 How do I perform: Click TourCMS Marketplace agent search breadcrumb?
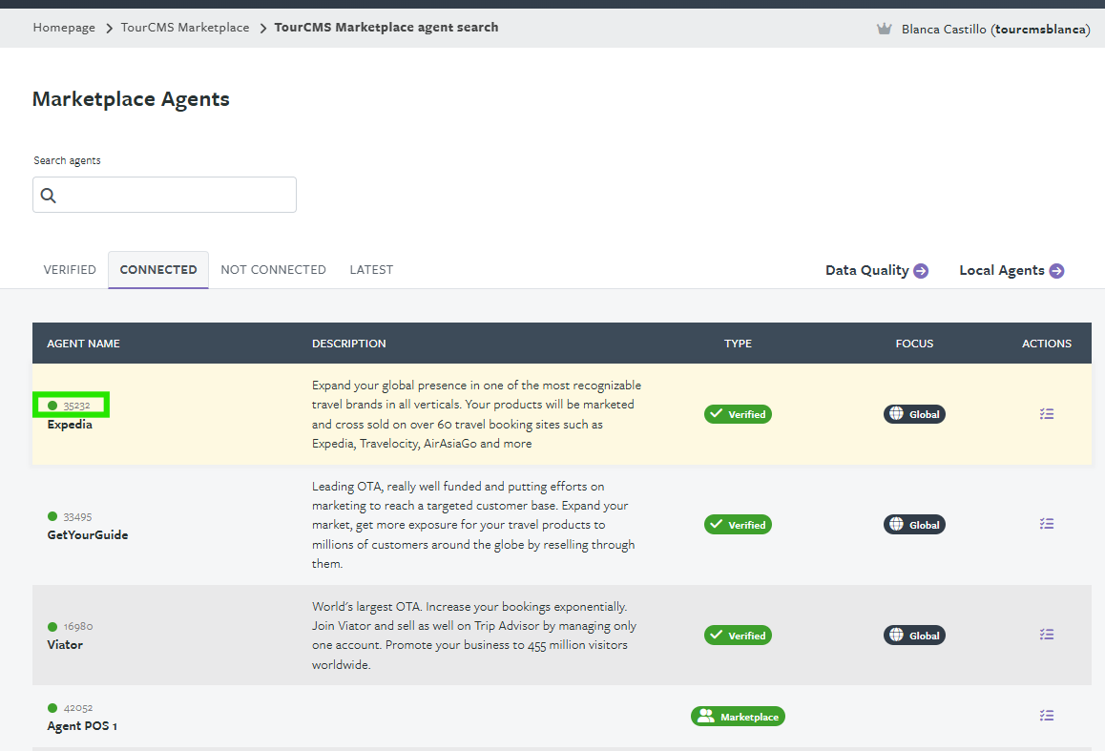click(x=386, y=28)
